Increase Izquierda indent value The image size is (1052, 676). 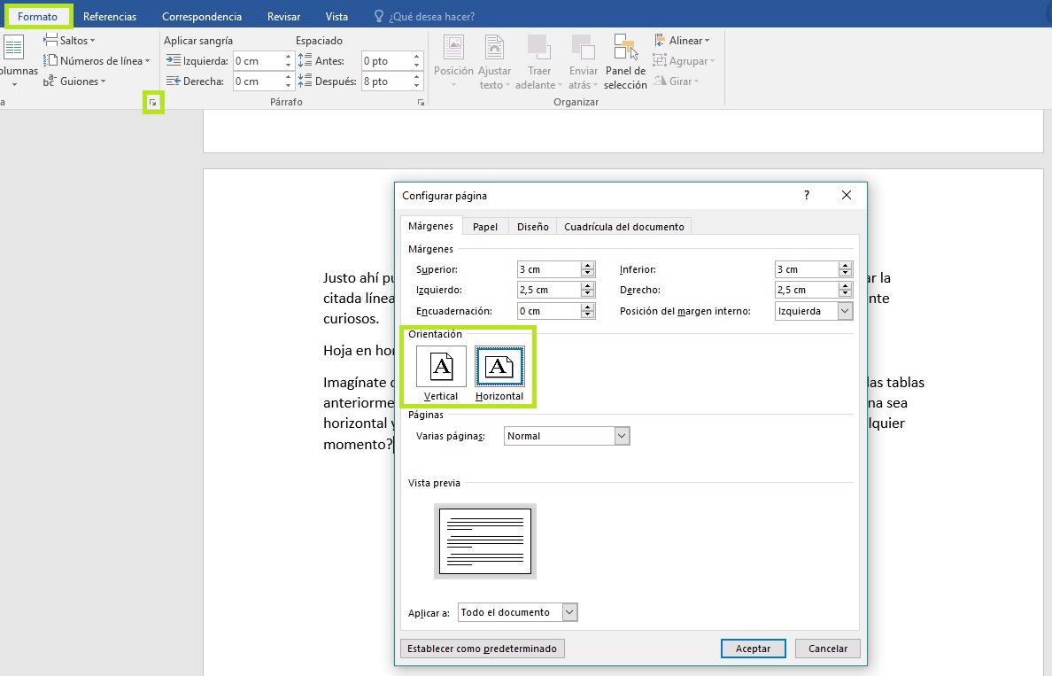click(289, 57)
